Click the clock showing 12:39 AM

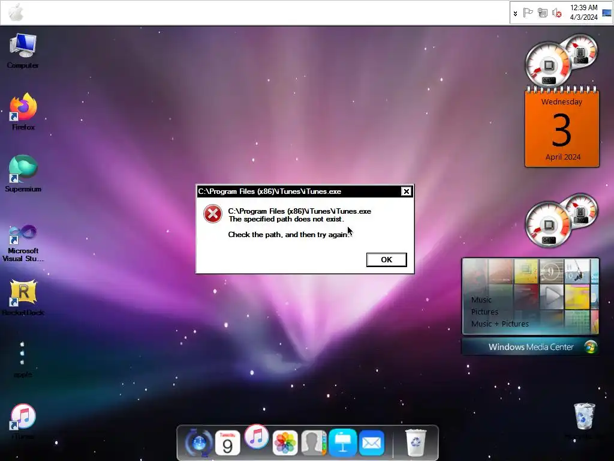tap(583, 12)
